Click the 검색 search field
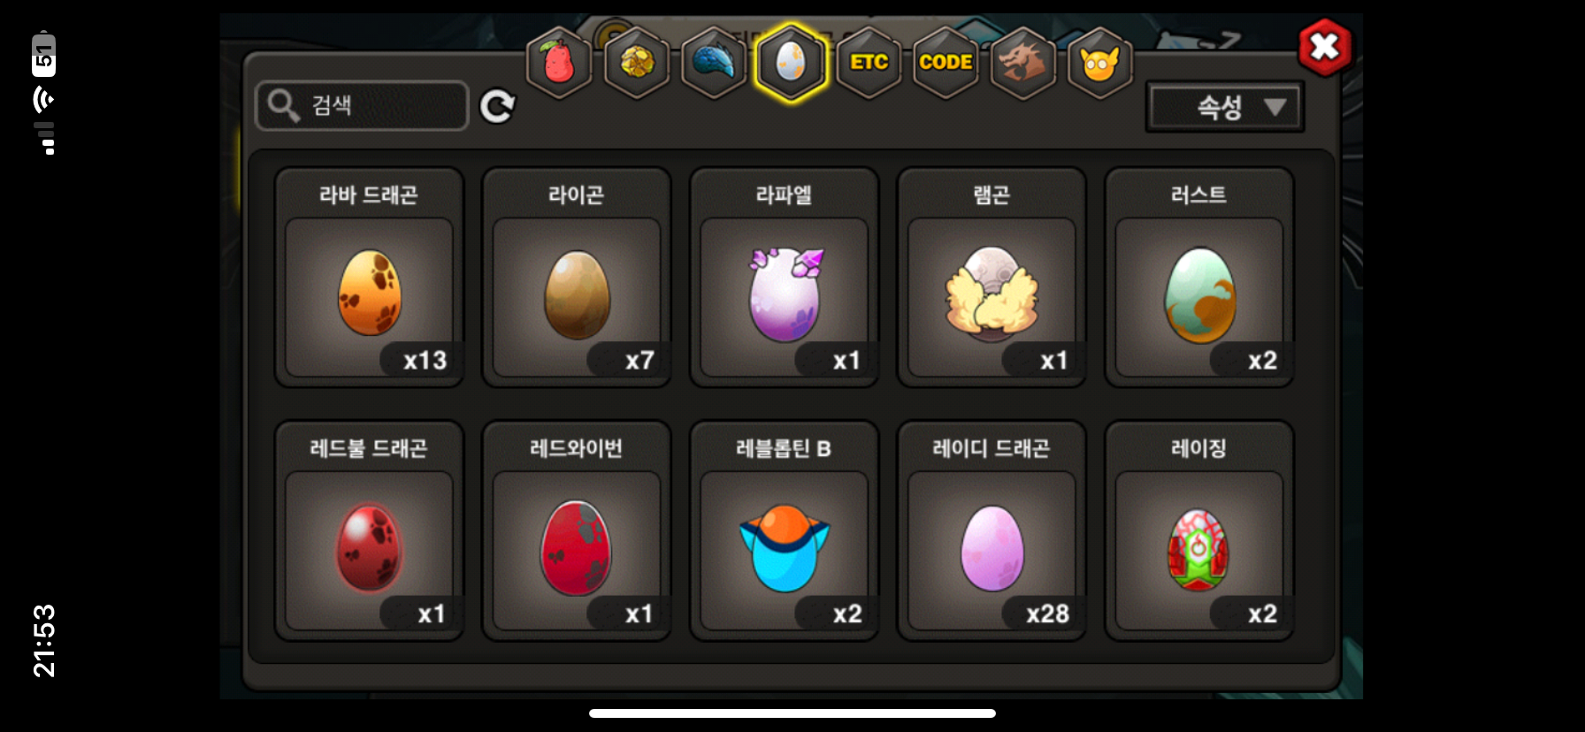 click(x=362, y=105)
